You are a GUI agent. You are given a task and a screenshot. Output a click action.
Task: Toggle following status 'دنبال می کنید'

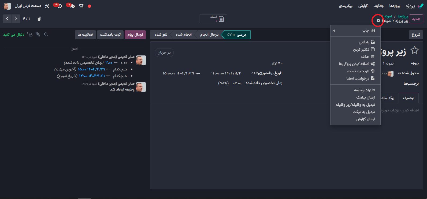14,35
